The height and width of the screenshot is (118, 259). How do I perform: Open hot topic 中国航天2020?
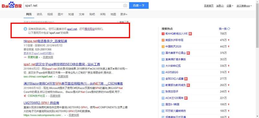[x=173, y=47]
